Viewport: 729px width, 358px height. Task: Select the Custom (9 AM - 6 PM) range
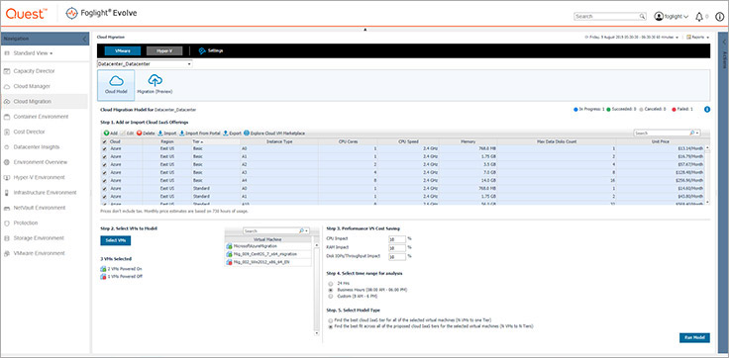(331, 296)
